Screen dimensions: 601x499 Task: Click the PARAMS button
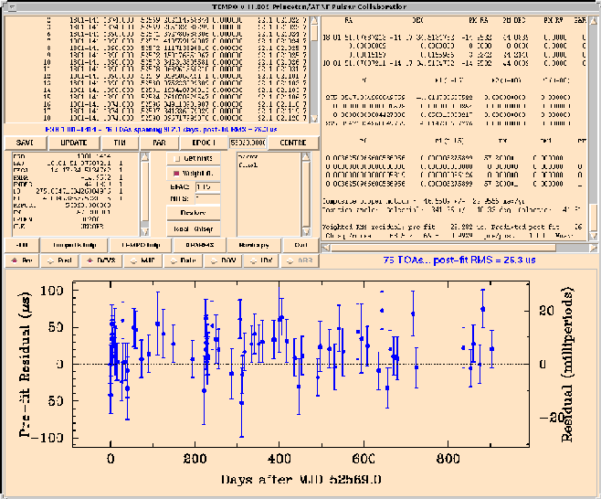pyautogui.click(x=200, y=245)
